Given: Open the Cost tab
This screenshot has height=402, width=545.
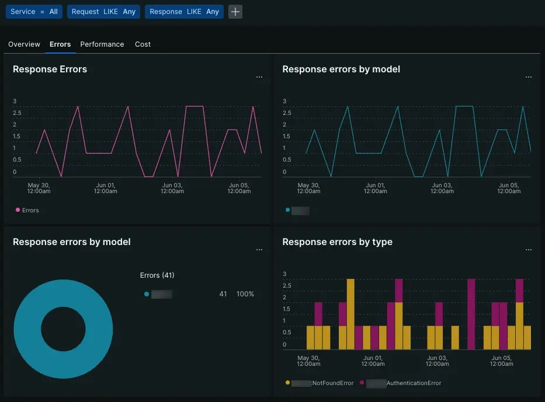Looking at the screenshot, I should click(x=143, y=44).
